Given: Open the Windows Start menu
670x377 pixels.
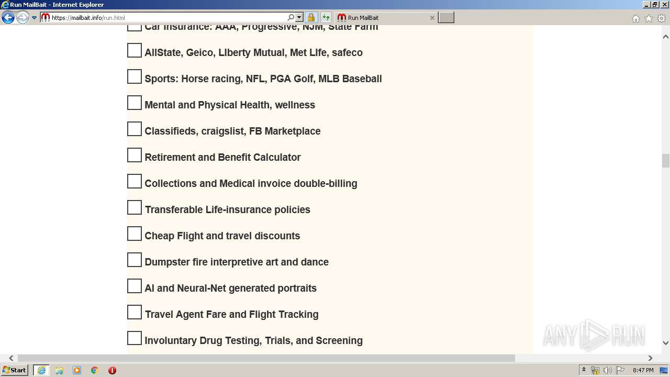Looking at the screenshot, I should 15,370.
